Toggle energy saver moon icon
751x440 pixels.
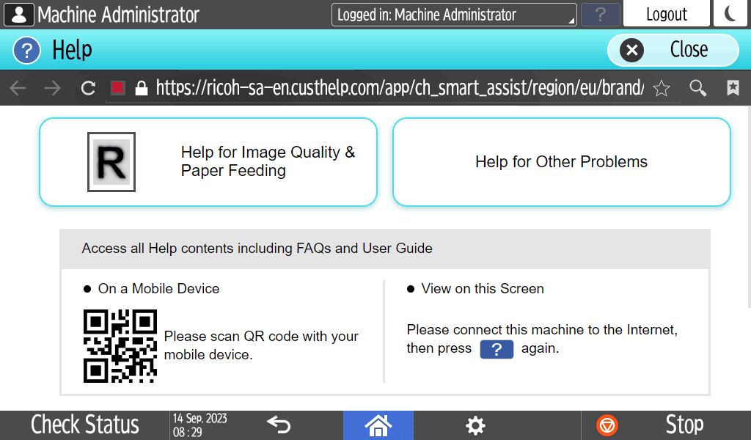[731, 14]
